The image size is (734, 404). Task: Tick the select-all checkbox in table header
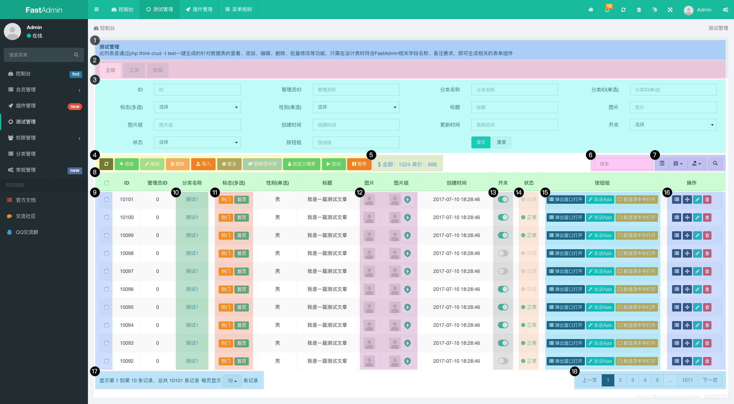click(x=107, y=183)
